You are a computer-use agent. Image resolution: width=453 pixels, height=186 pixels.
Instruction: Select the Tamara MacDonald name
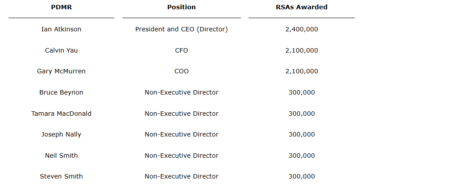click(61, 114)
